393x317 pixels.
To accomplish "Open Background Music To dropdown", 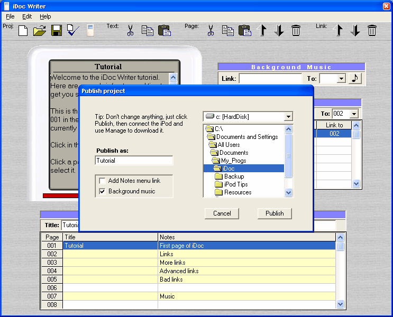I will click(341, 79).
